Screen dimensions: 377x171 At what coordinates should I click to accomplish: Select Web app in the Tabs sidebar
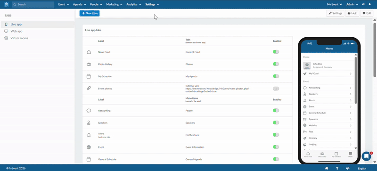point(38,31)
